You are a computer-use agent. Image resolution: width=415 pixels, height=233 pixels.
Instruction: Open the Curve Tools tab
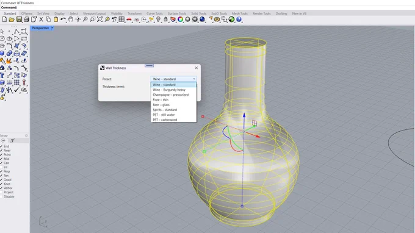154,13
